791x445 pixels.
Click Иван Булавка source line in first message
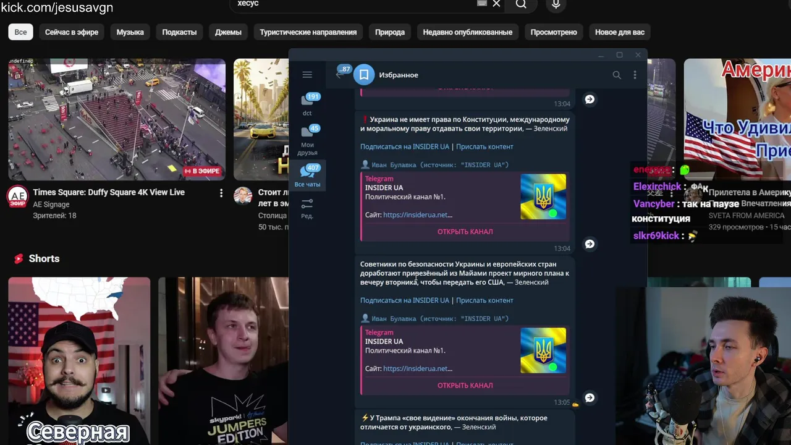[x=434, y=165]
